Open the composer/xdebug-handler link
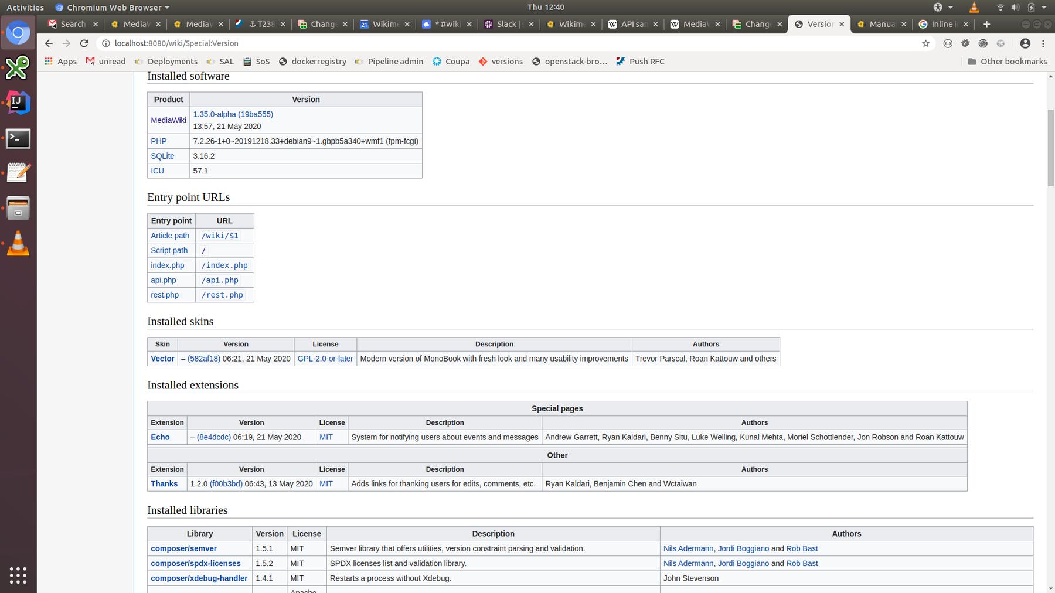1055x593 pixels. click(x=199, y=578)
